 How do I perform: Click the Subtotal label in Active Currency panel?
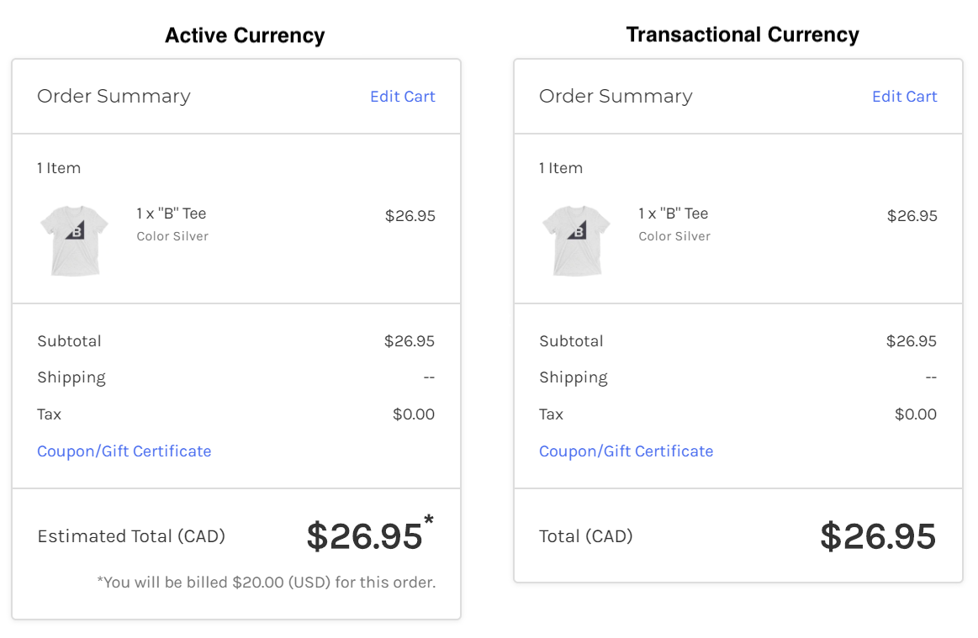(69, 341)
